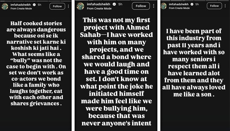The image size is (230, 131).
Task: Open imfahadsheikh username on Ahmed Sahab story
Action: 99,4
